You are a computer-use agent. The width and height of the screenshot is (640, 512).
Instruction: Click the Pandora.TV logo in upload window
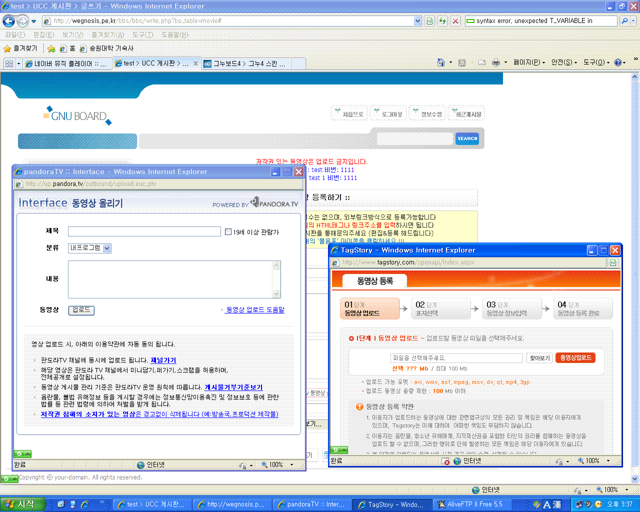pyautogui.click(x=274, y=202)
